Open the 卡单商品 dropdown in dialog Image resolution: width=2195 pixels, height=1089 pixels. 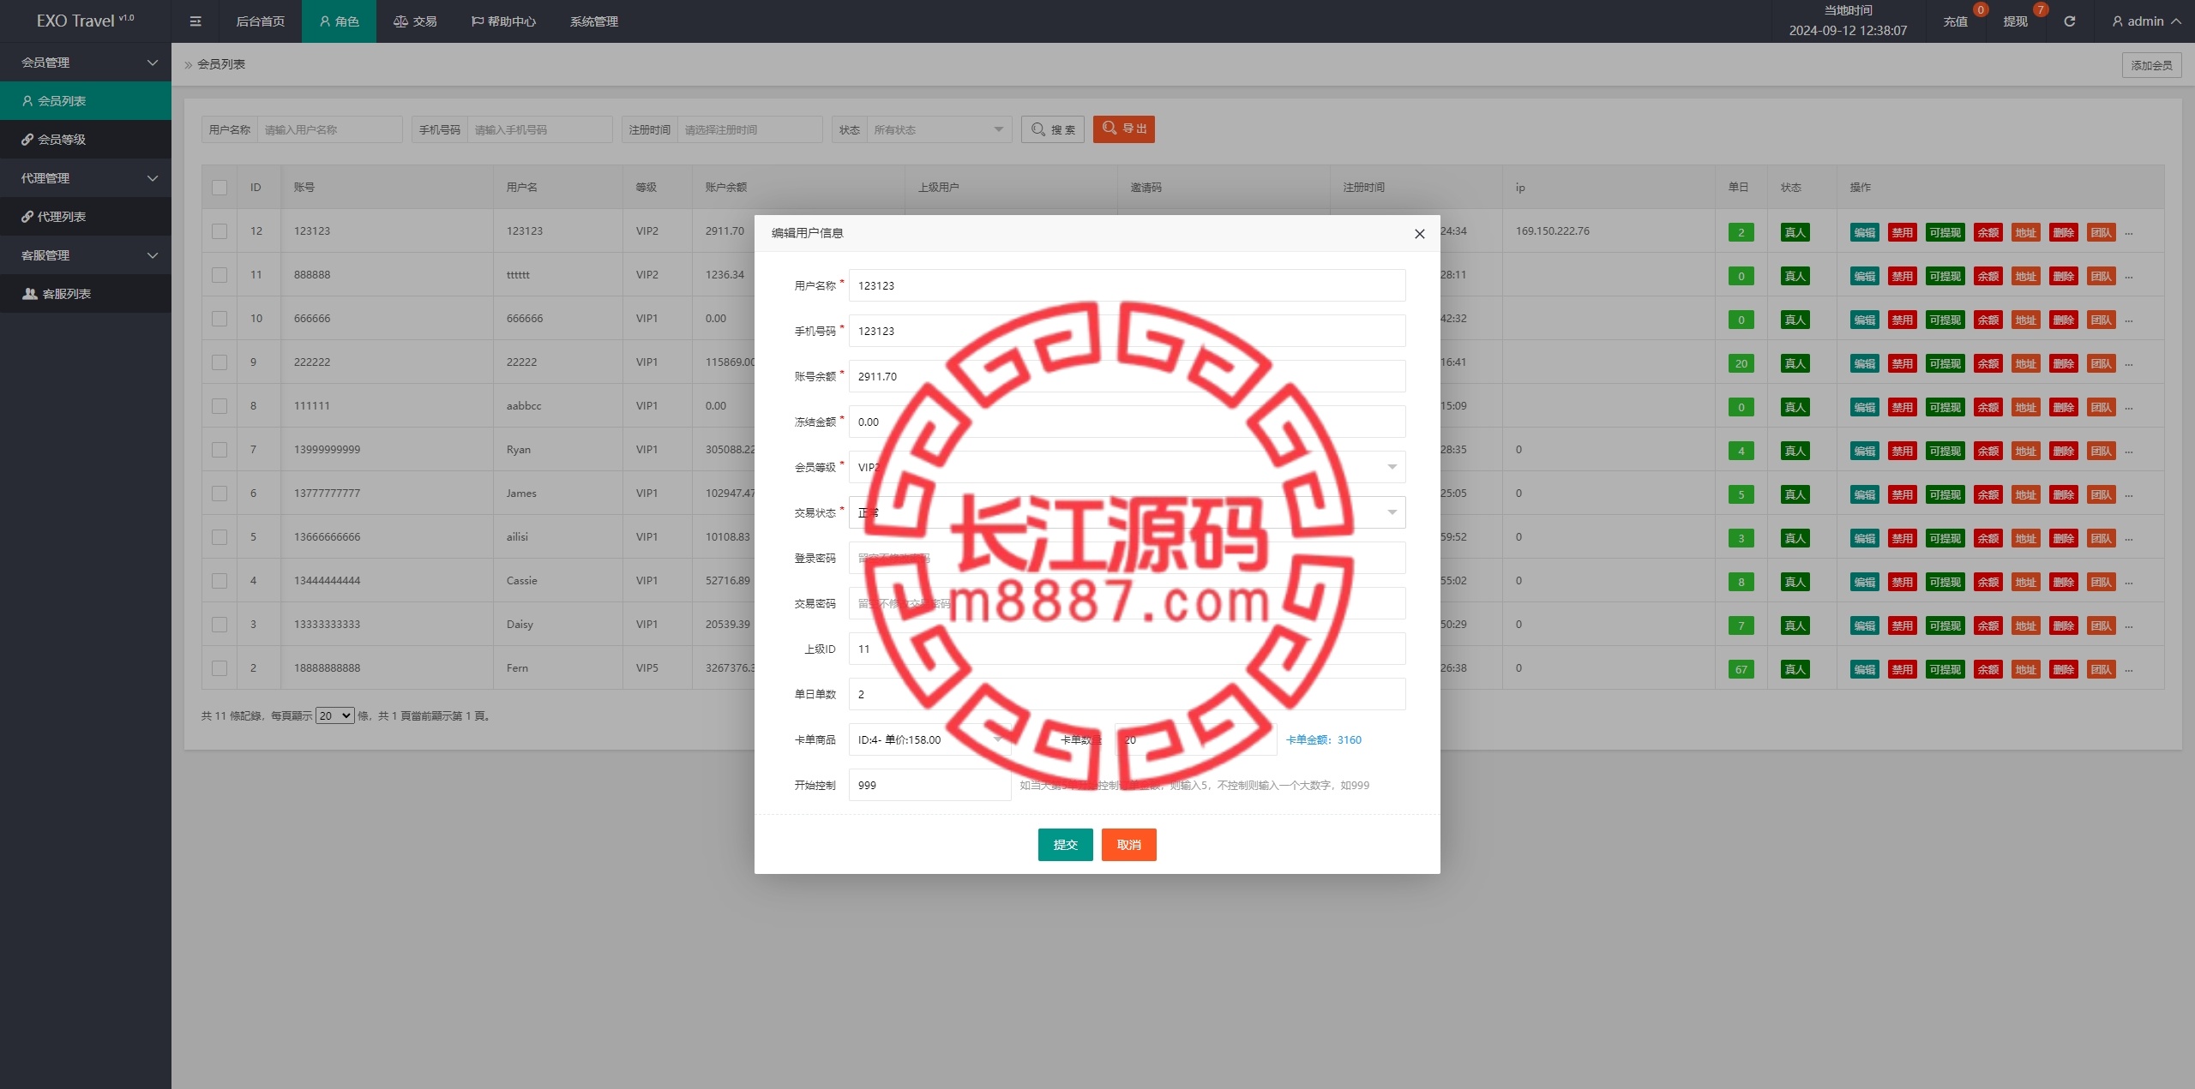point(929,739)
